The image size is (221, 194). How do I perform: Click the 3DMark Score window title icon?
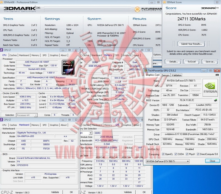(x=164, y=2)
